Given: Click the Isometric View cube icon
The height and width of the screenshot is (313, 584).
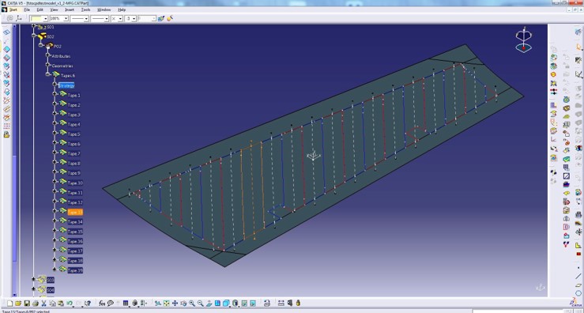Looking at the screenshot, I should click(x=226, y=304).
